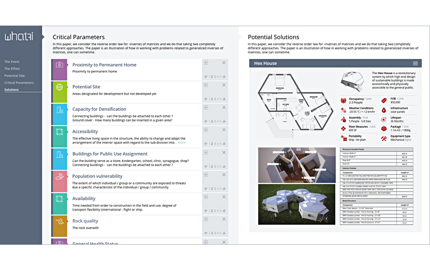
Task: Click the Equipment type wrench icon
Action: pyautogui.click(x=384, y=138)
